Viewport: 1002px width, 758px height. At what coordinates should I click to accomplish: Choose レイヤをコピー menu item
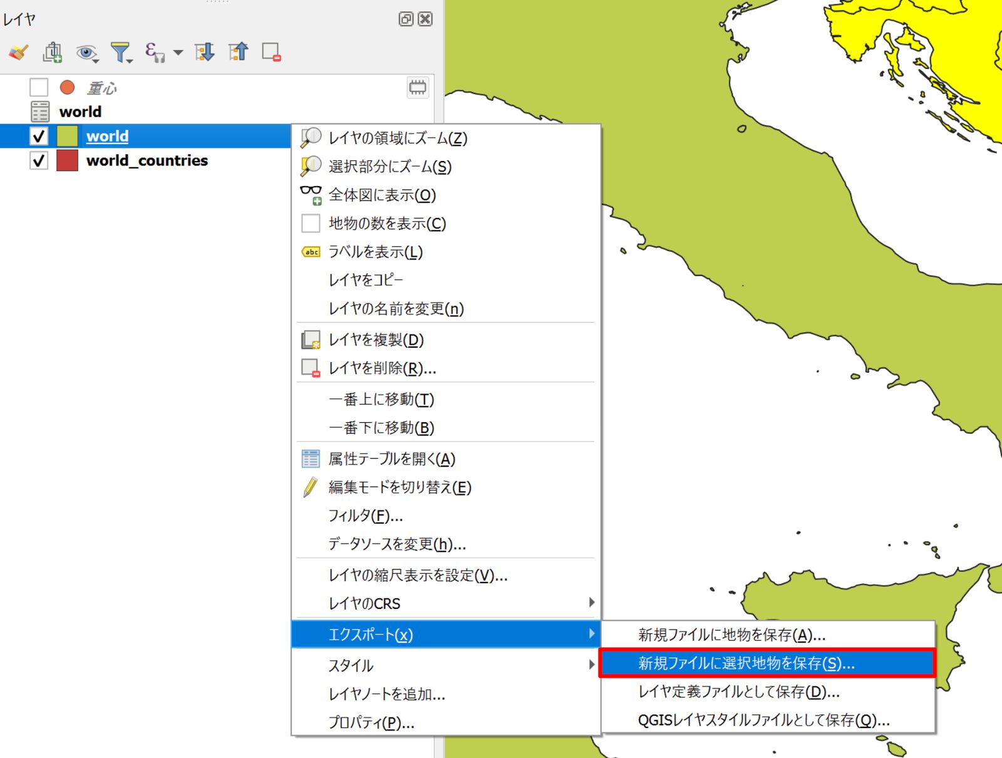446,280
